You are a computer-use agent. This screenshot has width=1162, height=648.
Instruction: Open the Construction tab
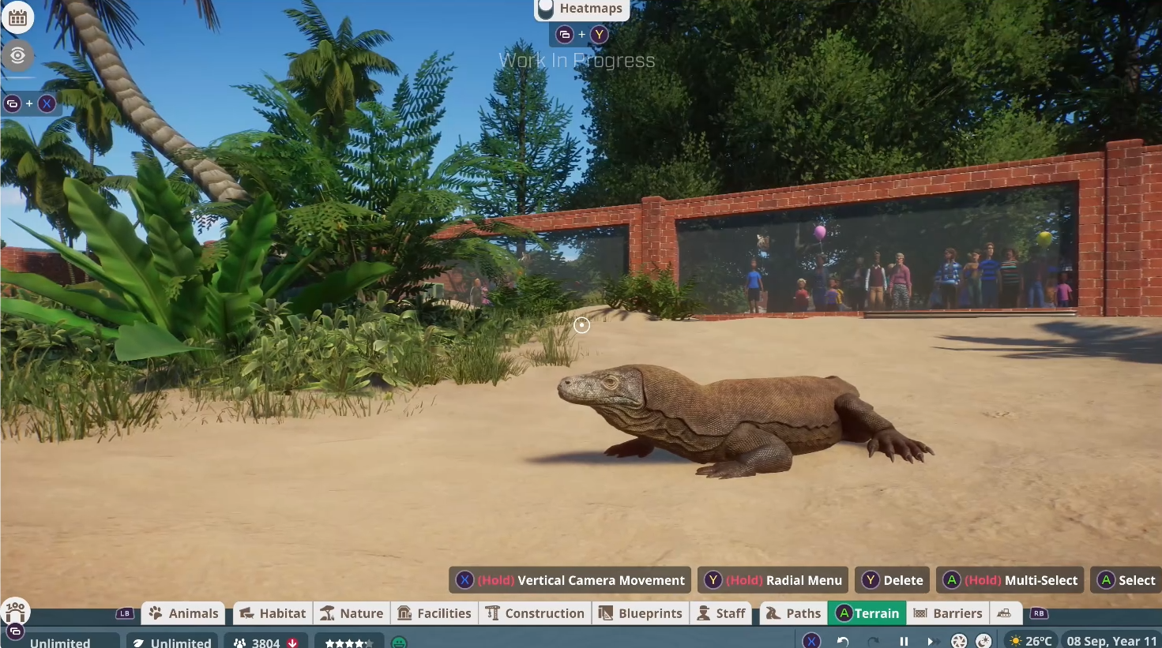point(535,613)
